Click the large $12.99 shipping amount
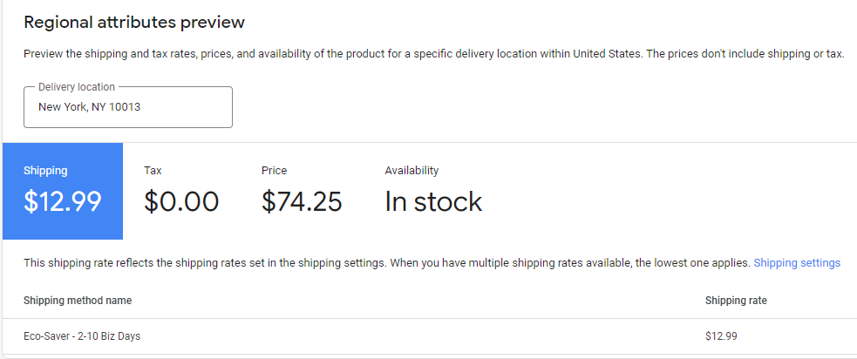857x359 pixels. click(63, 202)
